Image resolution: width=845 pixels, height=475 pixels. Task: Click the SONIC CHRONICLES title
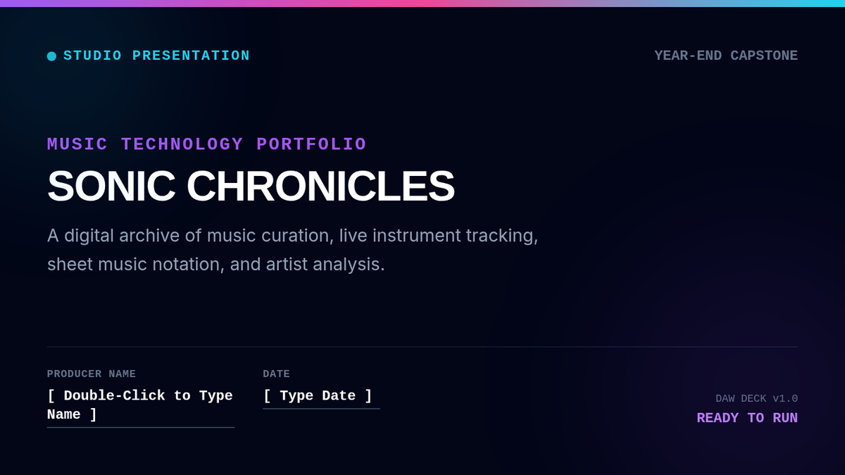[251, 186]
